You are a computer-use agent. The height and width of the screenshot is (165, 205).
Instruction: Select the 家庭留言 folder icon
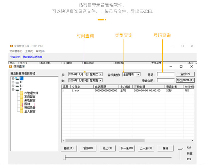pyautogui.click(x=21, y=97)
